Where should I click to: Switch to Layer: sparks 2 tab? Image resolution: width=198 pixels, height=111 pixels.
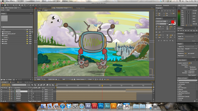click(x=43, y=8)
